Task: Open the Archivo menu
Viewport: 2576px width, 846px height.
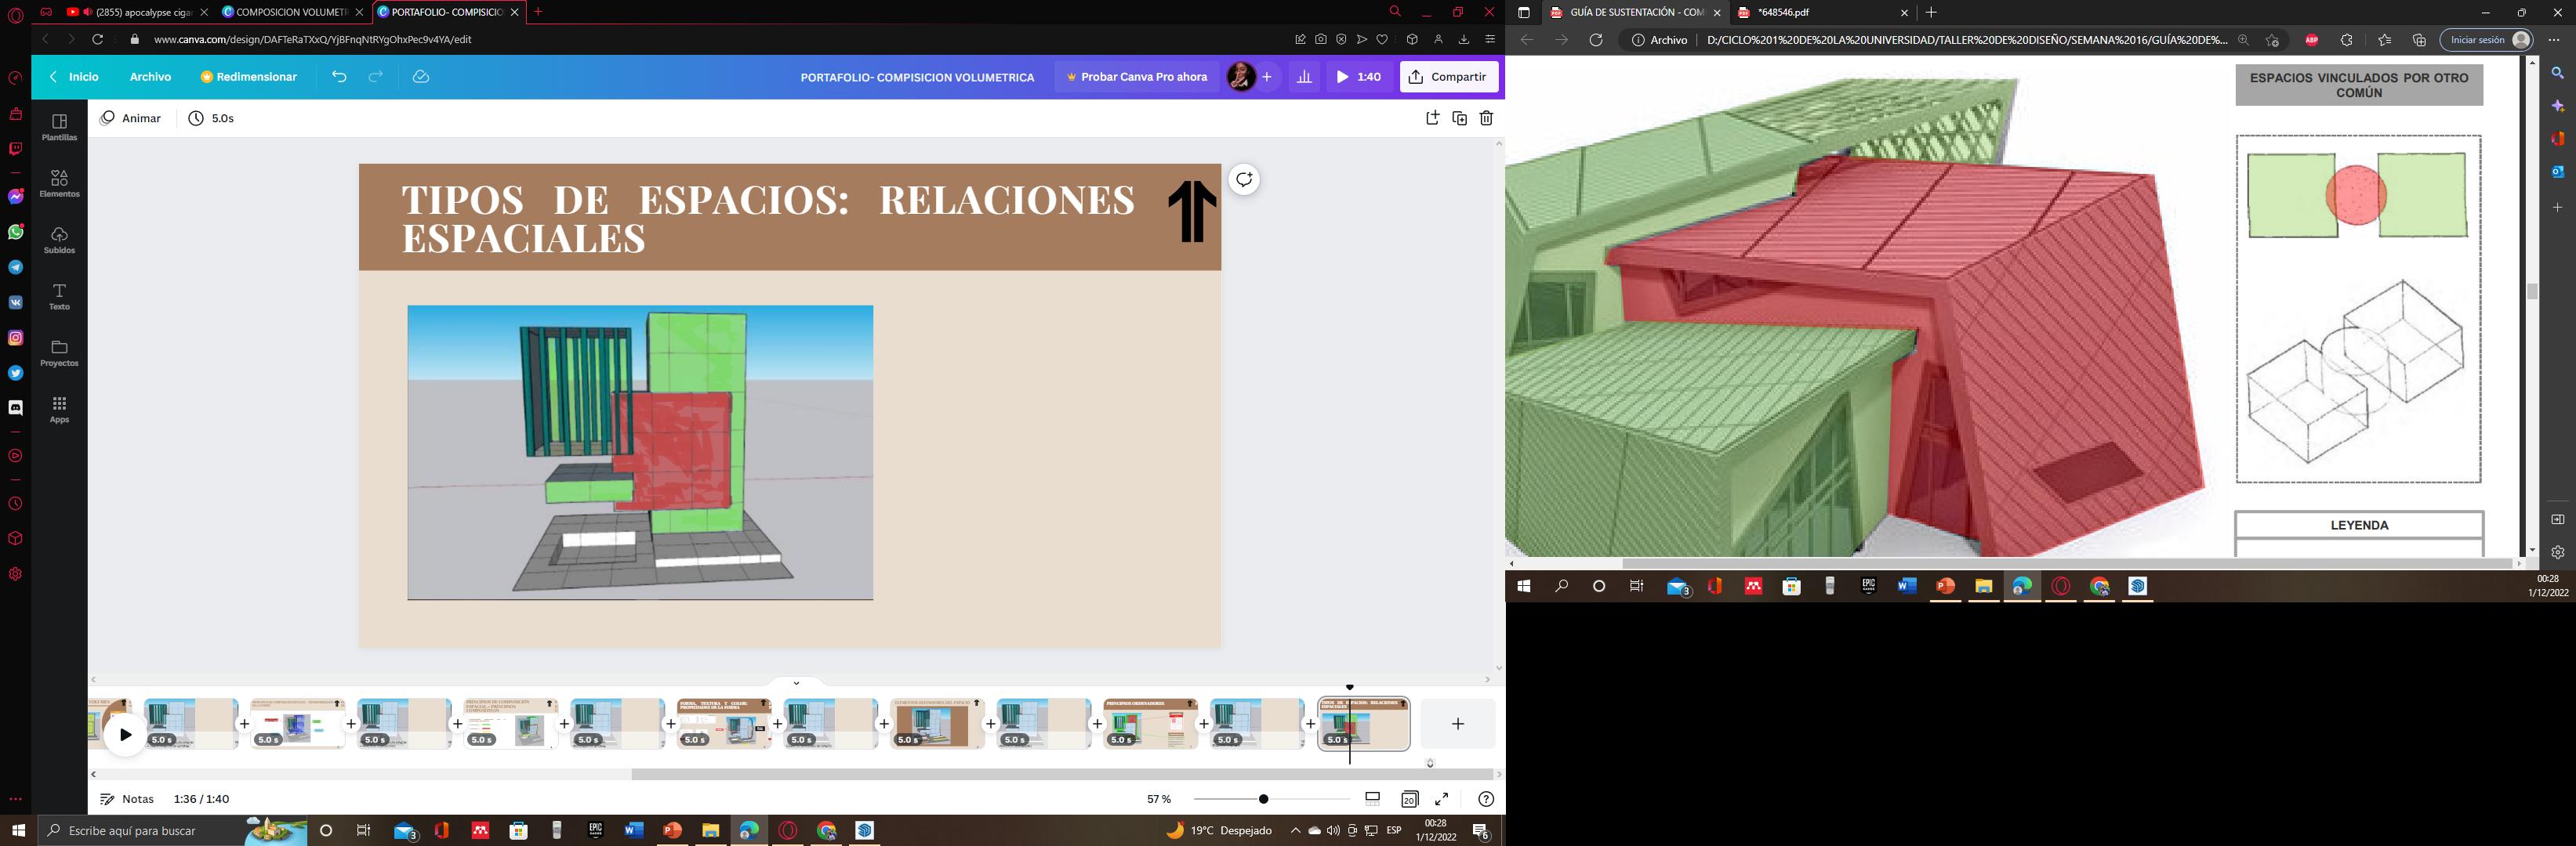Action: [x=150, y=77]
